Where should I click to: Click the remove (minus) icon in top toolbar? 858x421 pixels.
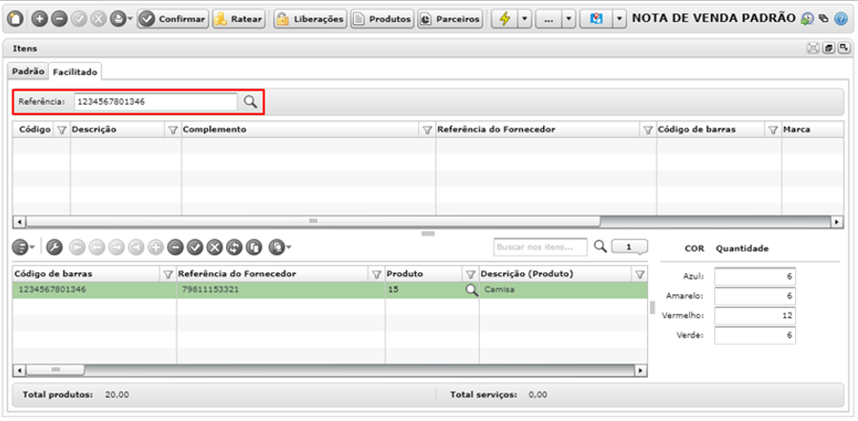pos(58,19)
